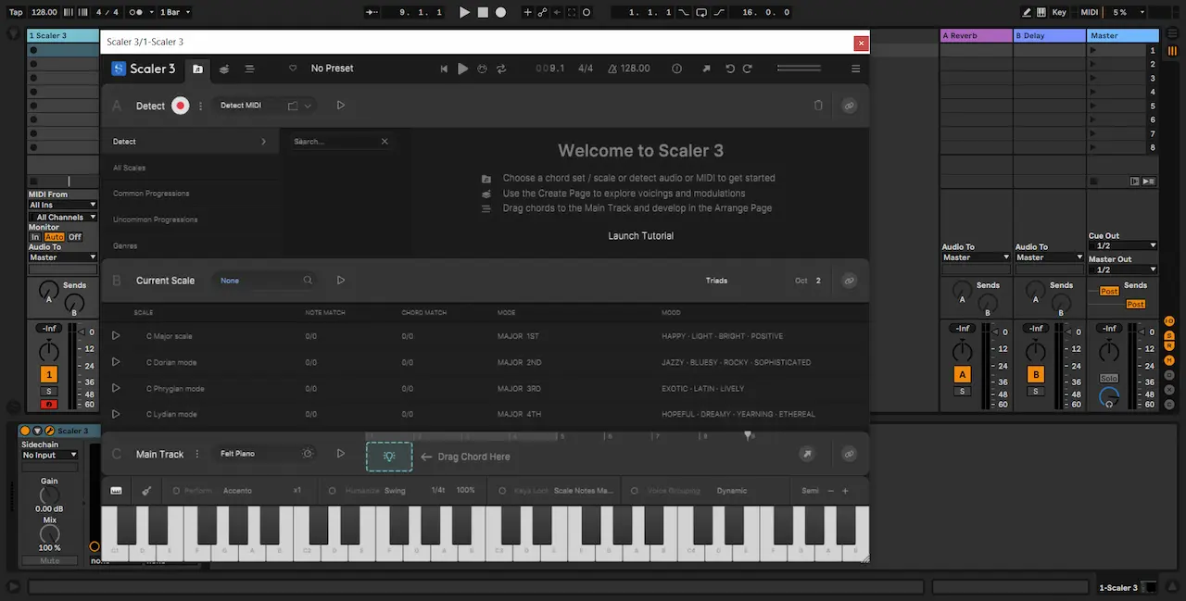Enable the Humanize toggle
This screenshot has height=601, width=1186.
(333, 491)
